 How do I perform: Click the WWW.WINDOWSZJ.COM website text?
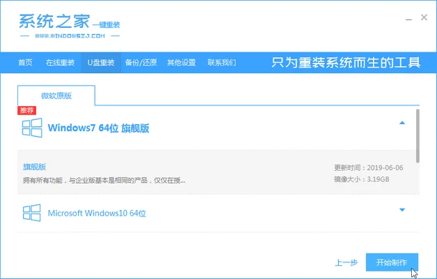tap(70, 36)
